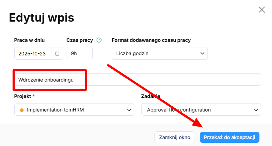Select the Approval flow configuration task text
Viewport: 272px width, 146px height.
[x=179, y=110]
